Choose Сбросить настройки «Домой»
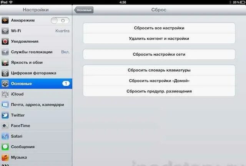The width and height of the screenshot is (246, 166). pos(159,81)
